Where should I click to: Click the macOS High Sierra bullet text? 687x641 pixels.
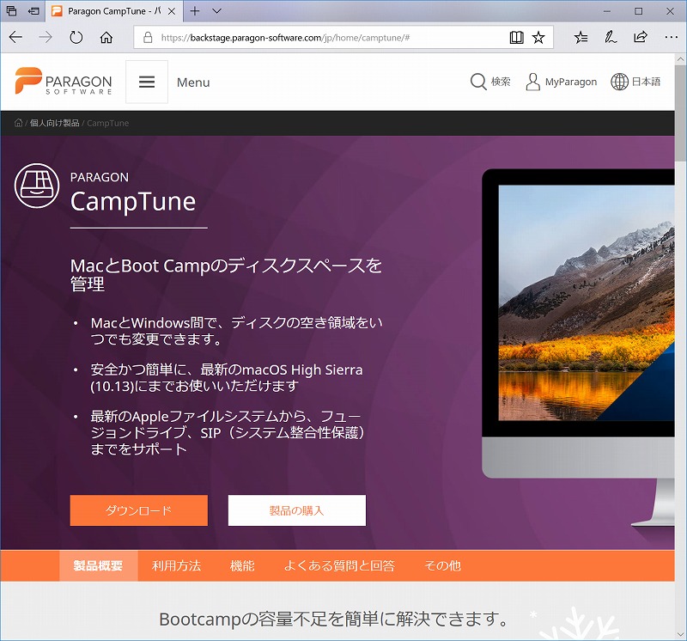(x=227, y=378)
